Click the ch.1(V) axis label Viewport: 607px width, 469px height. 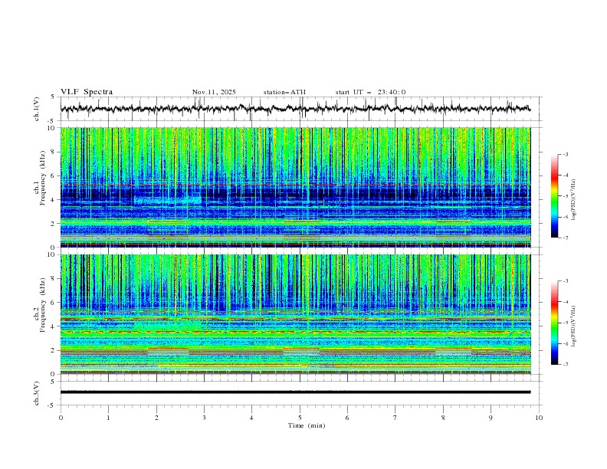pyautogui.click(x=38, y=109)
